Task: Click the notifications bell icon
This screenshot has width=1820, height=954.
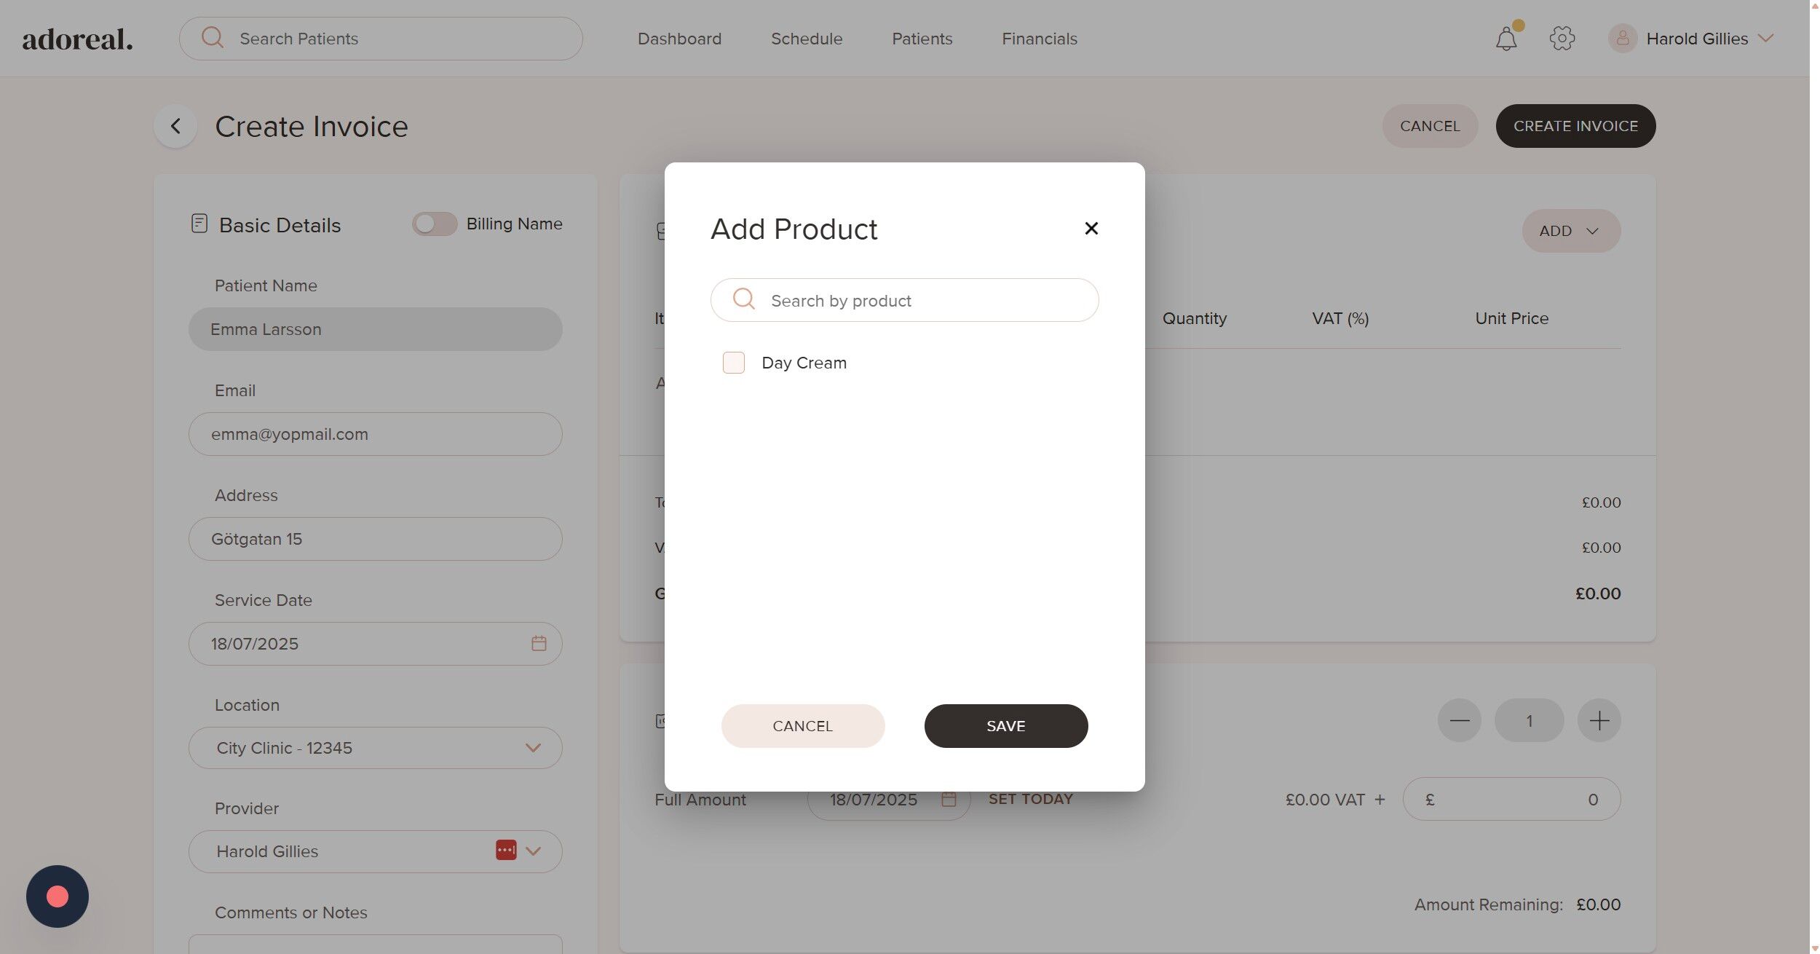Action: tap(1506, 39)
